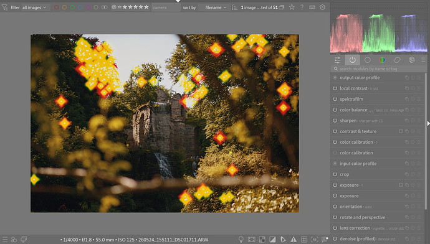Open the second window display icon
The width and height of the screenshot is (430, 244).
[x=24, y=240]
